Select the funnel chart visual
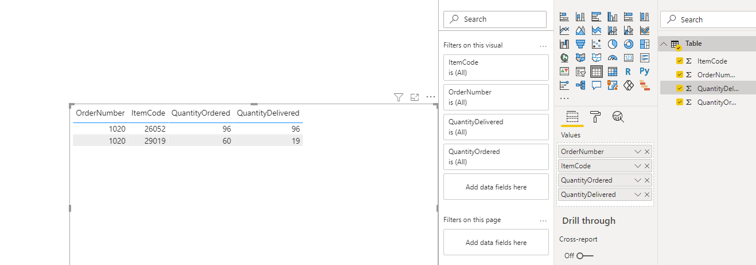The width and height of the screenshot is (756, 265). [x=580, y=44]
